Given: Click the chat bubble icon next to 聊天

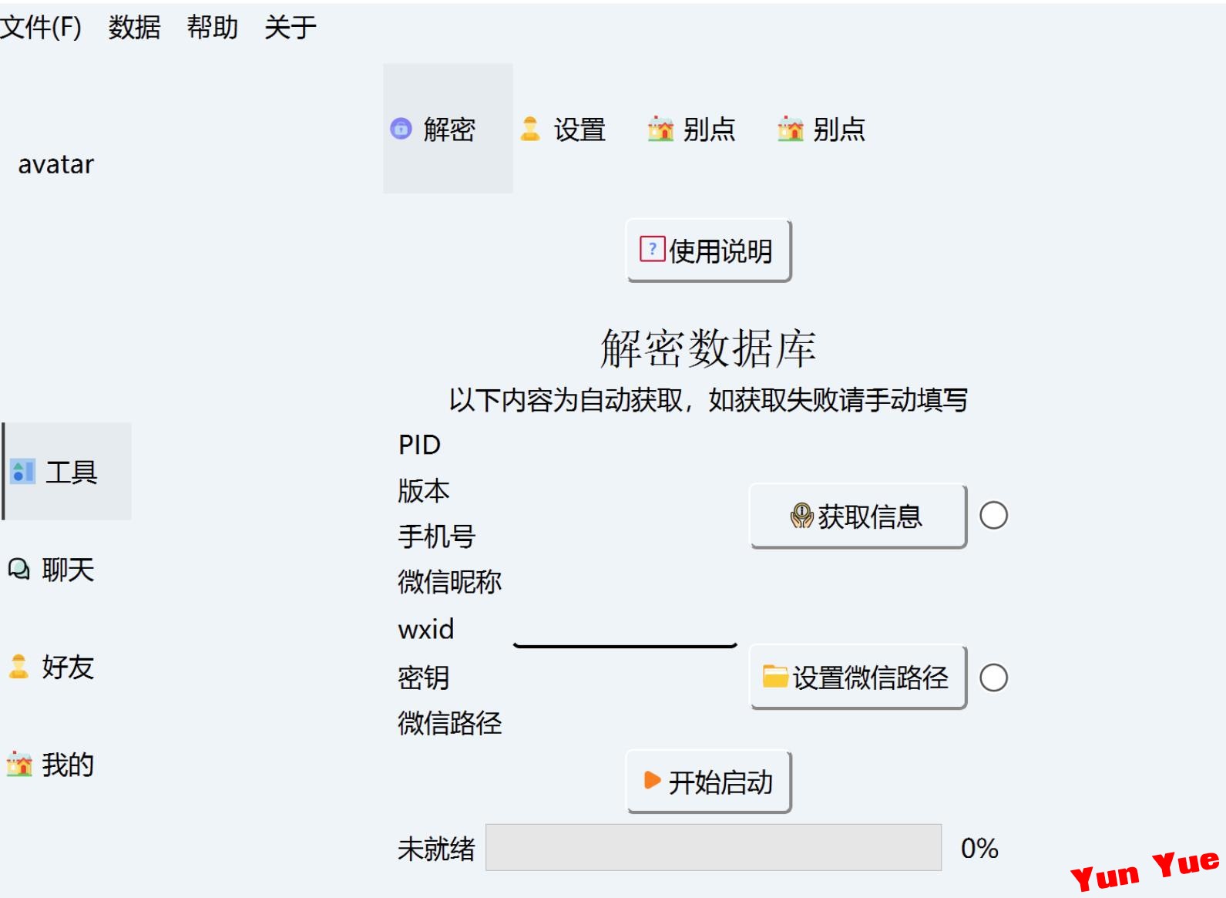Looking at the screenshot, I should click(x=19, y=569).
